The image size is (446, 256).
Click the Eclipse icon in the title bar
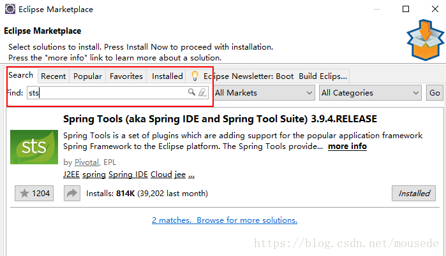pos(10,10)
